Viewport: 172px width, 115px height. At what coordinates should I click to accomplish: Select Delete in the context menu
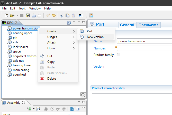tap(51, 79)
